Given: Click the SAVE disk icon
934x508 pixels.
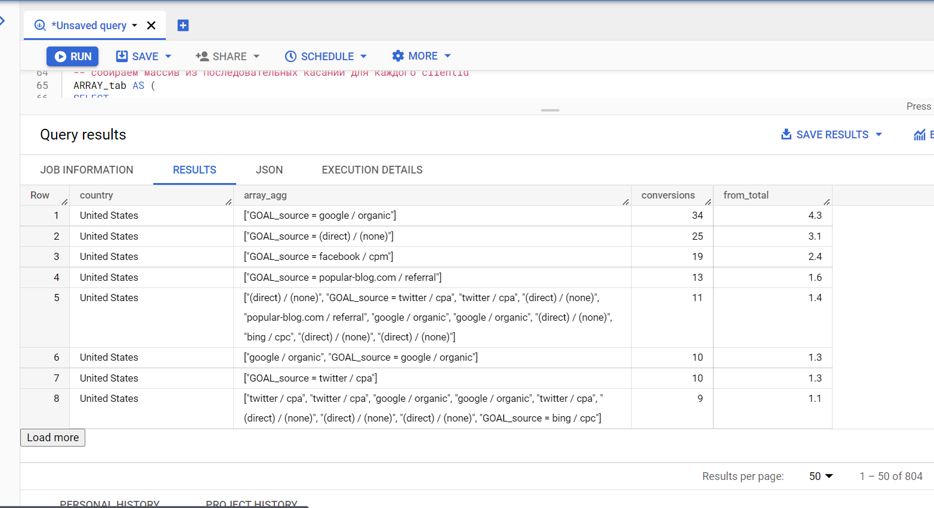Looking at the screenshot, I should pyautogui.click(x=122, y=56).
